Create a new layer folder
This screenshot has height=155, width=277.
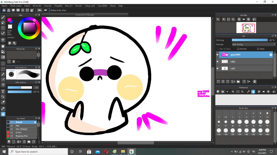coord(238,82)
